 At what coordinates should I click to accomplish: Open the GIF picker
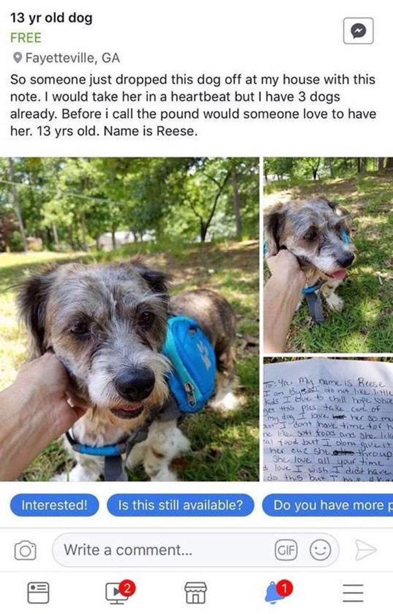point(286,550)
